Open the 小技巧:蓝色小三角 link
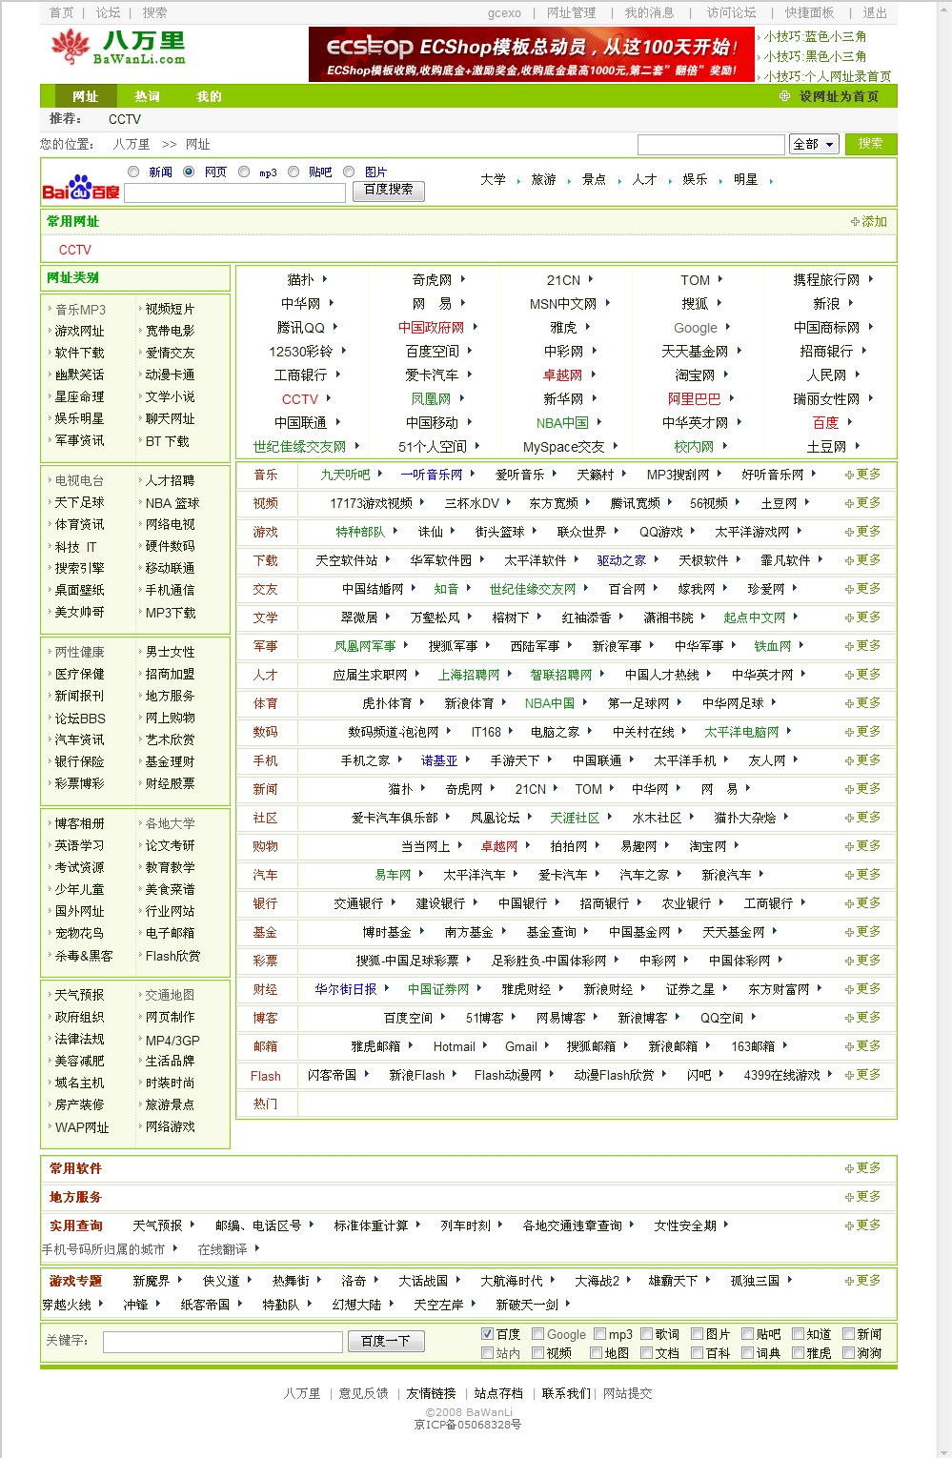This screenshot has width=952, height=1458. click(815, 36)
